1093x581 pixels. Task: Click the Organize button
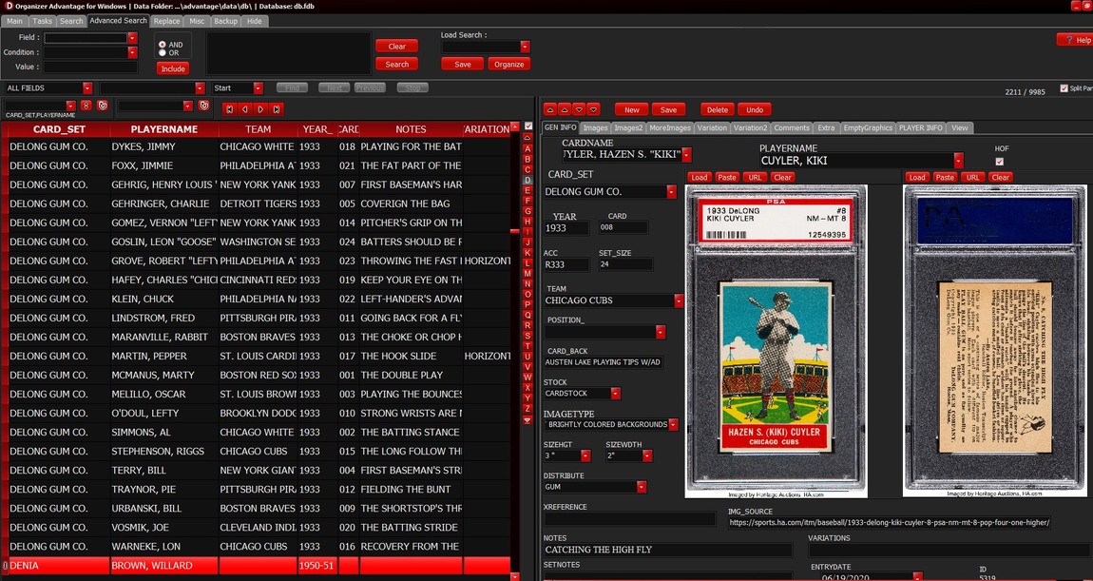(509, 65)
